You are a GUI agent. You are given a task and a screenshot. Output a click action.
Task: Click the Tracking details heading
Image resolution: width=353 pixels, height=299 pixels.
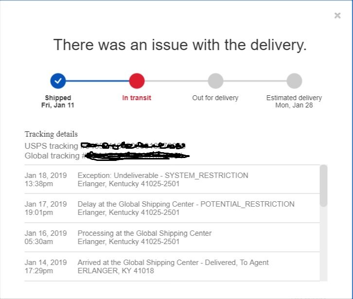(51, 134)
